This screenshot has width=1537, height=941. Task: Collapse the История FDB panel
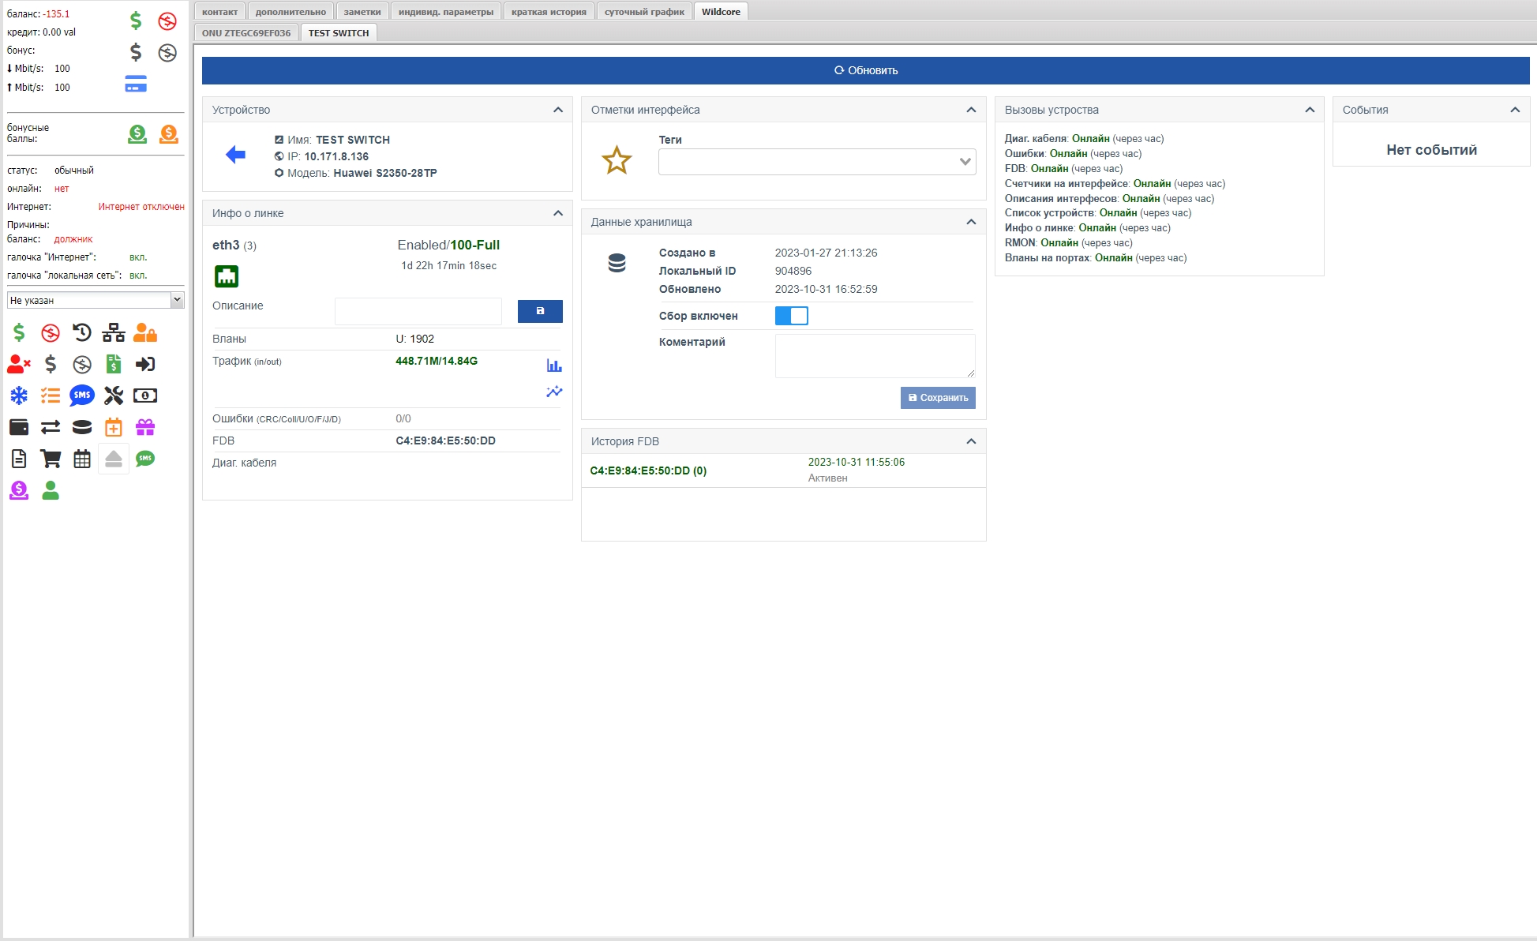click(x=971, y=441)
